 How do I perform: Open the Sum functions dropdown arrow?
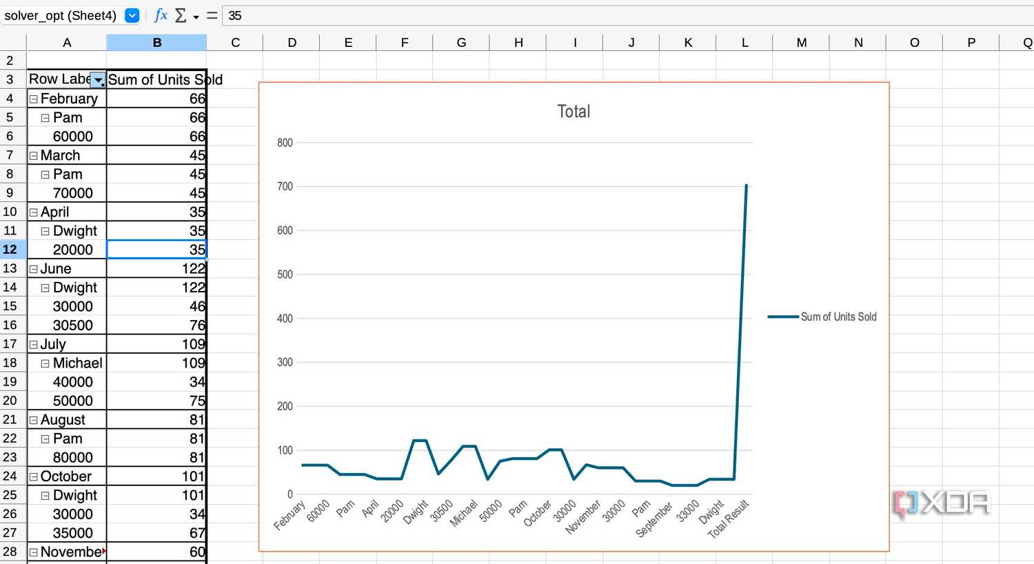[196, 17]
